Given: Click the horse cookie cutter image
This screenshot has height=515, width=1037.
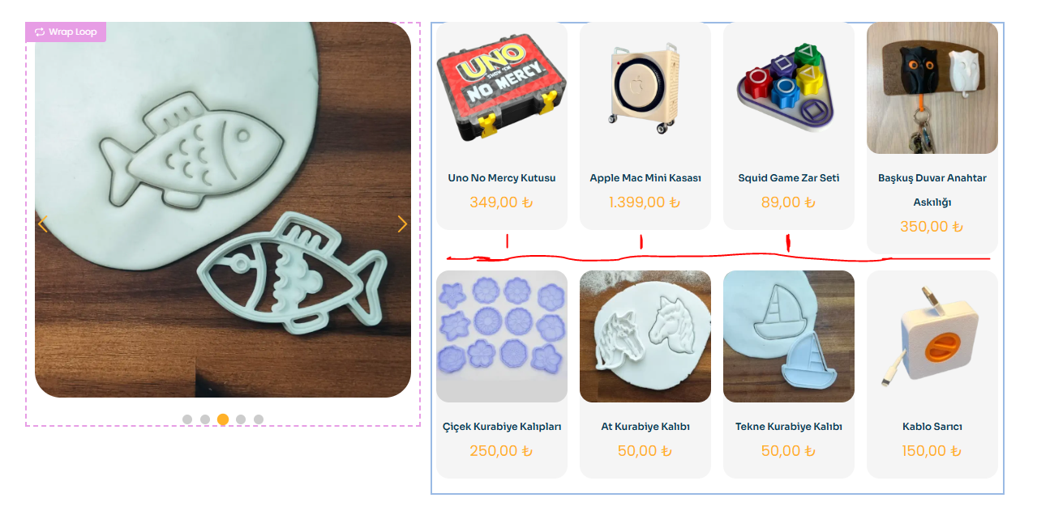Looking at the screenshot, I should [645, 336].
